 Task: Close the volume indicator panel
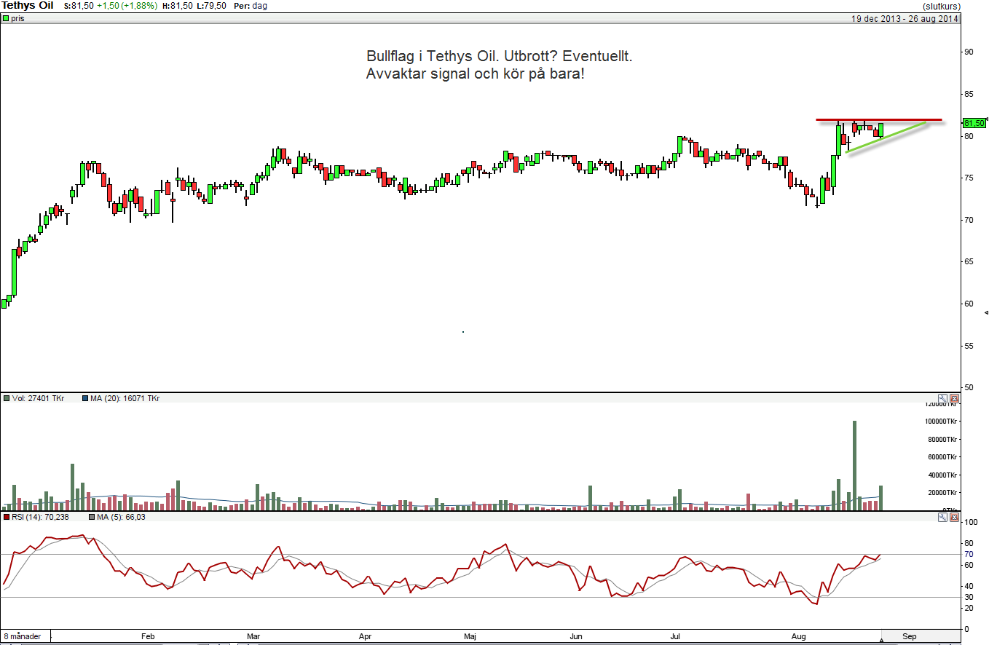click(x=955, y=399)
